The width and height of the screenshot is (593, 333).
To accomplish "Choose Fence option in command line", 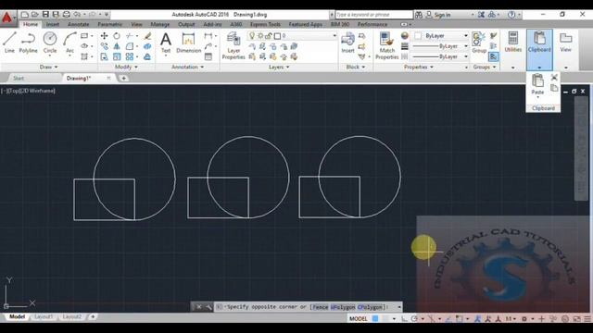I will [x=321, y=307].
